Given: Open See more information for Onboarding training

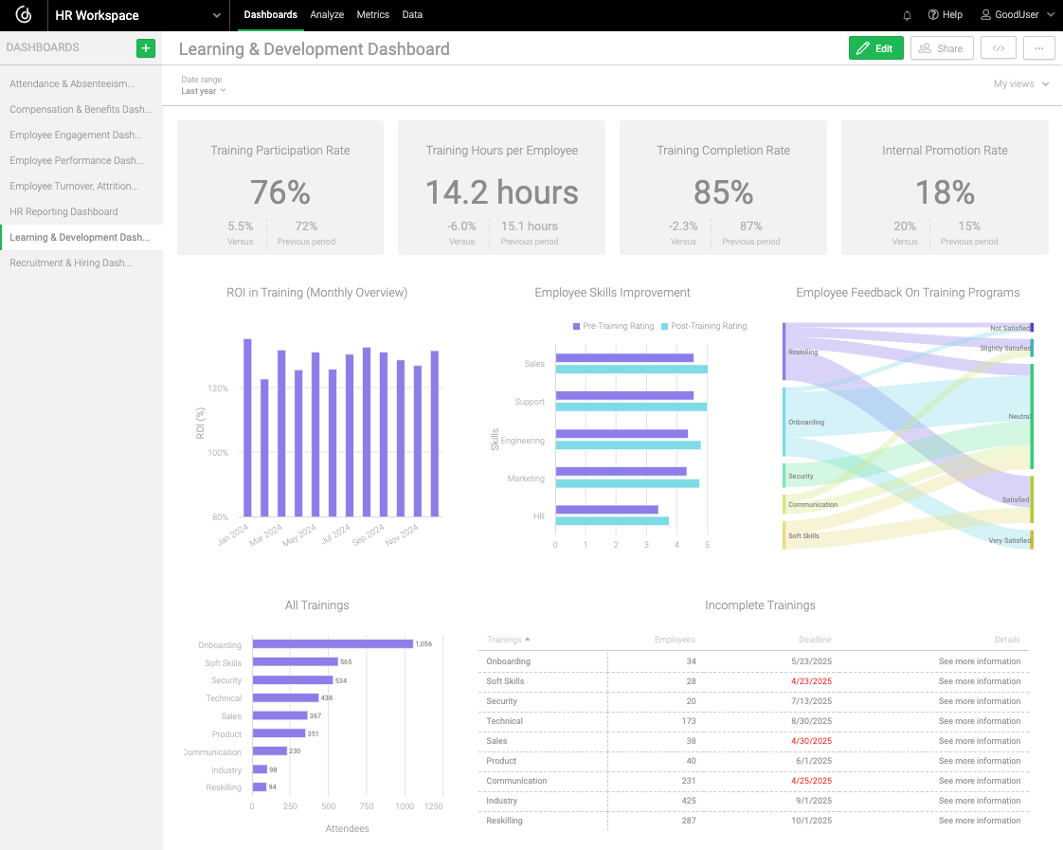Looking at the screenshot, I should pos(979,661).
